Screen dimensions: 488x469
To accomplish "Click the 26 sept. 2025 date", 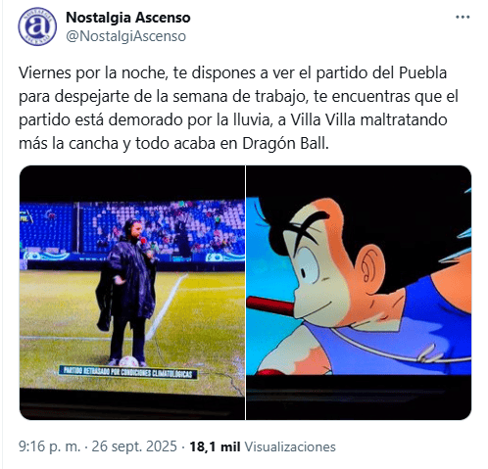I will [134, 446].
